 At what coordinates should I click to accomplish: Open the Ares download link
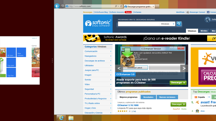203,111
